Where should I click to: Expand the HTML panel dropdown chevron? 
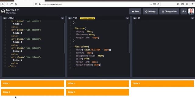(x=62, y=18)
